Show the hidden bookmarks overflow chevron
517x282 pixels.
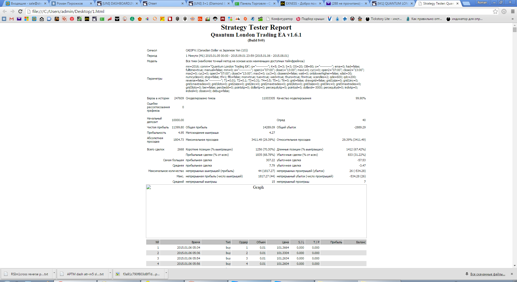pos(512,19)
